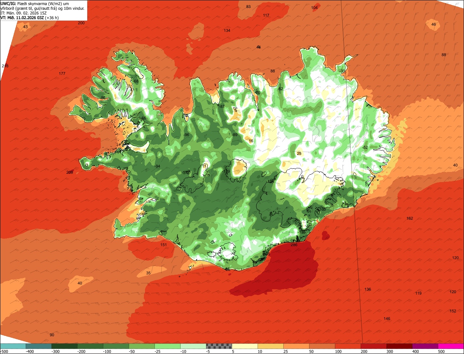Click the 50 to 100 orange legend swatch
The image size is (464, 354).
coord(322,346)
